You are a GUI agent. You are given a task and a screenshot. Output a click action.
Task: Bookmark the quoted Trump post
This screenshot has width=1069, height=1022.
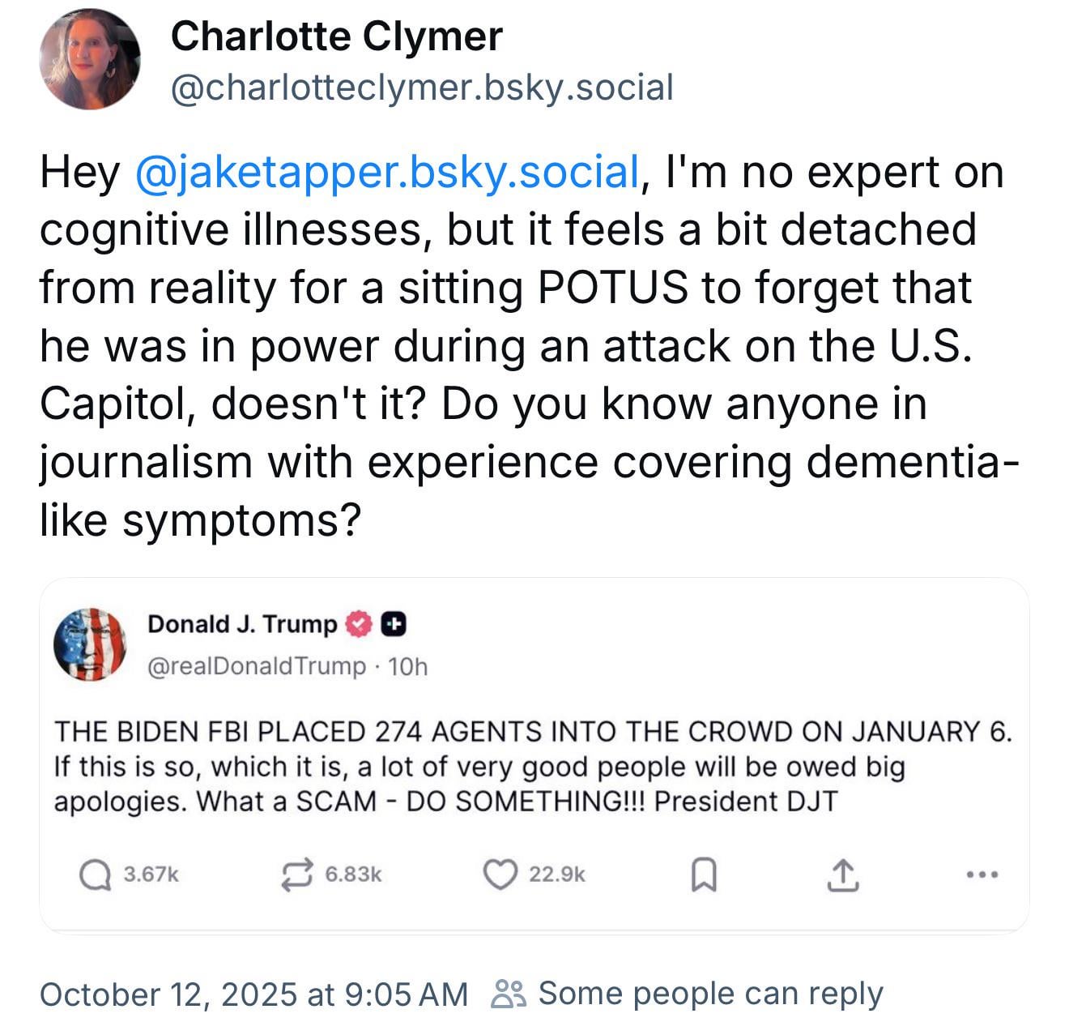pos(702,874)
